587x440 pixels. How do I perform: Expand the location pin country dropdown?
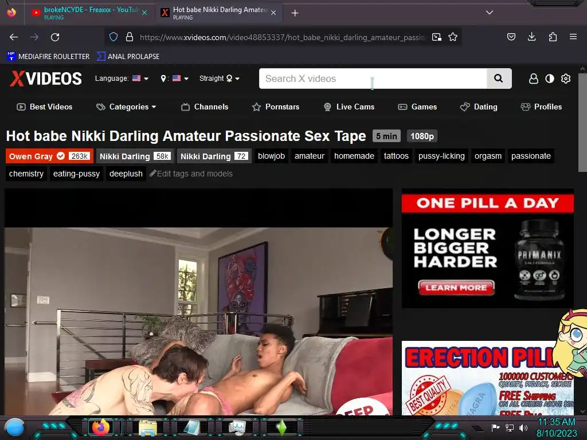(174, 78)
